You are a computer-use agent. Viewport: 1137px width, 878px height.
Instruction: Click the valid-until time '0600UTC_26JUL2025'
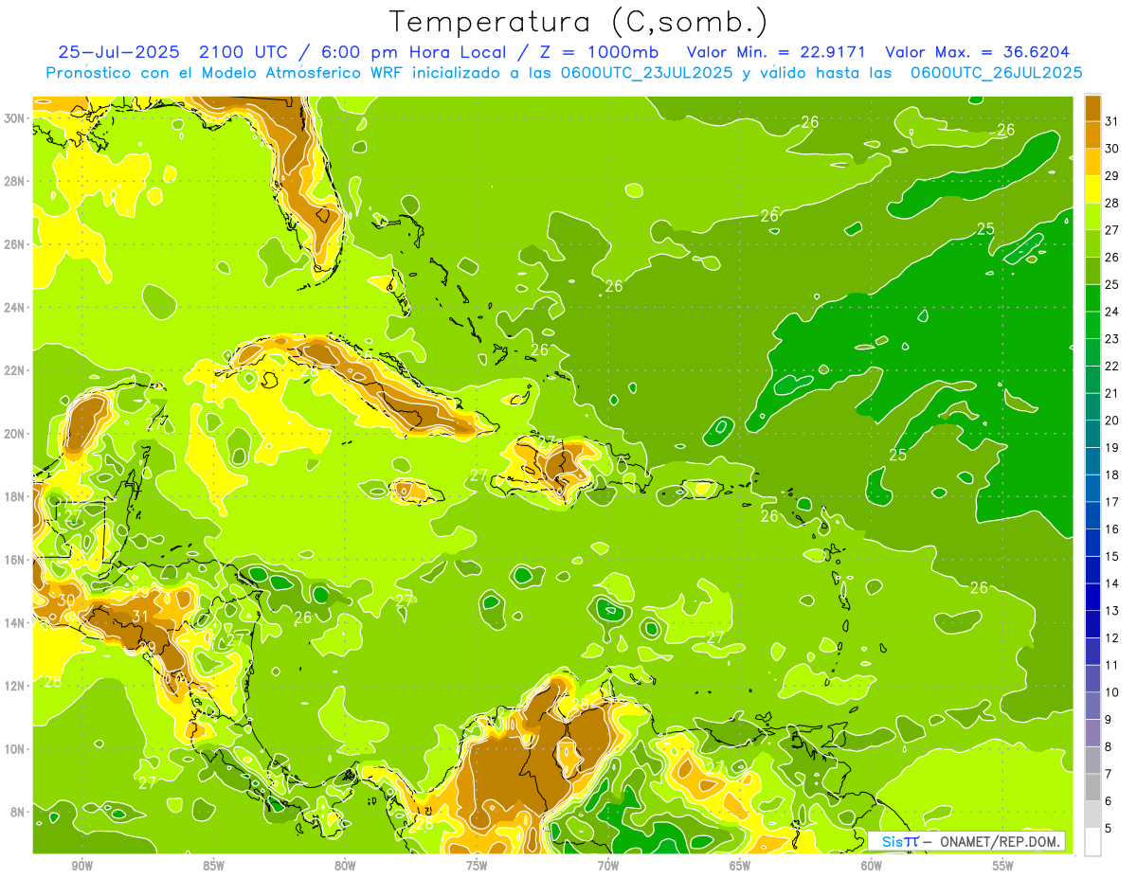click(996, 72)
